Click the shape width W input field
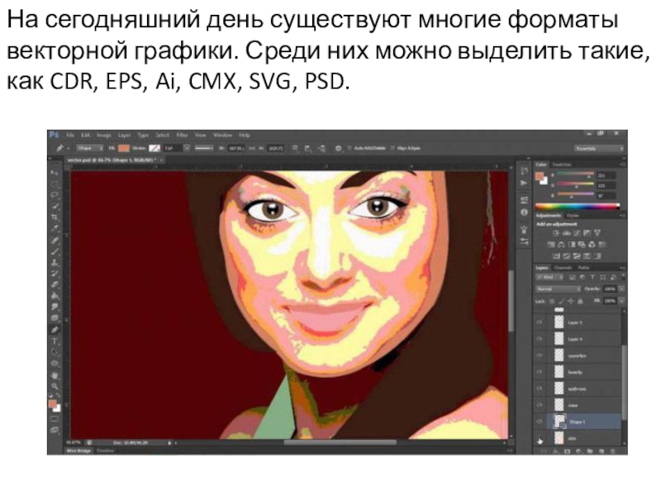661x496 pixels. (x=235, y=148)
